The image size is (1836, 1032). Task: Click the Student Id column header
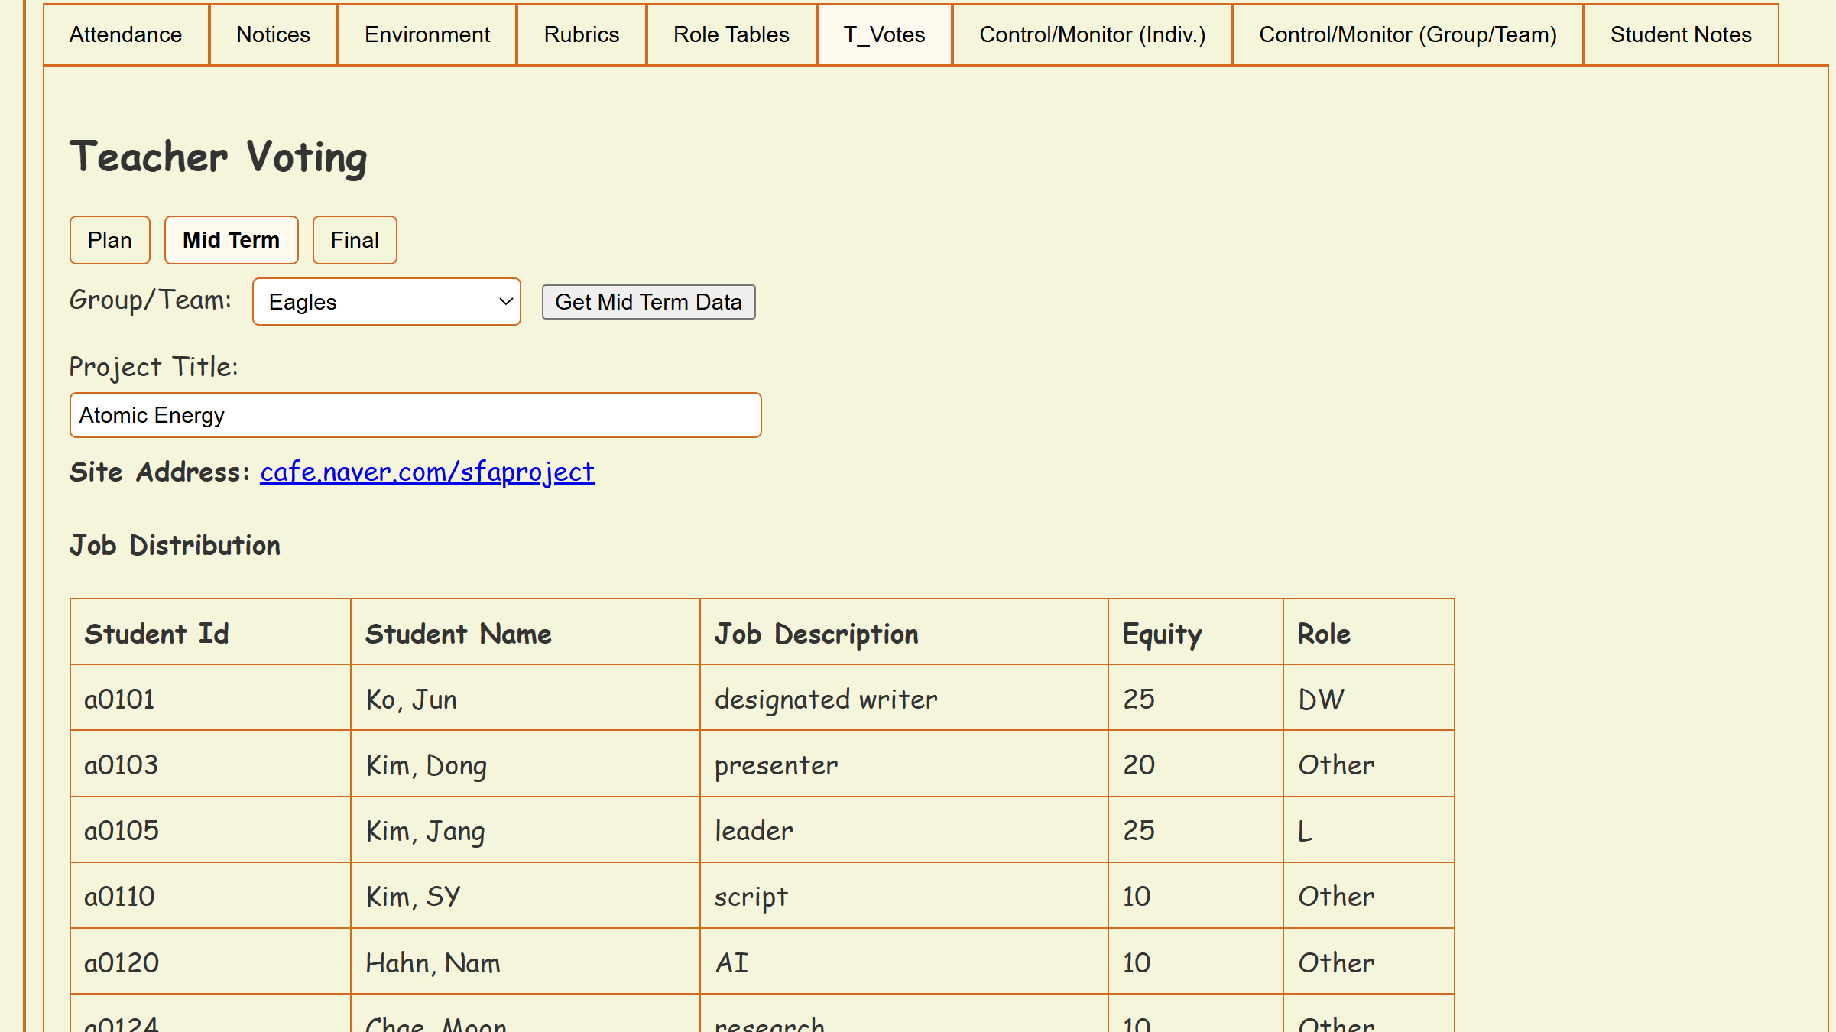pyautogui.click(x=157, y=634)
